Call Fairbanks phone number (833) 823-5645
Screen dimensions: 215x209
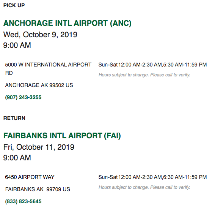point(23,201)
